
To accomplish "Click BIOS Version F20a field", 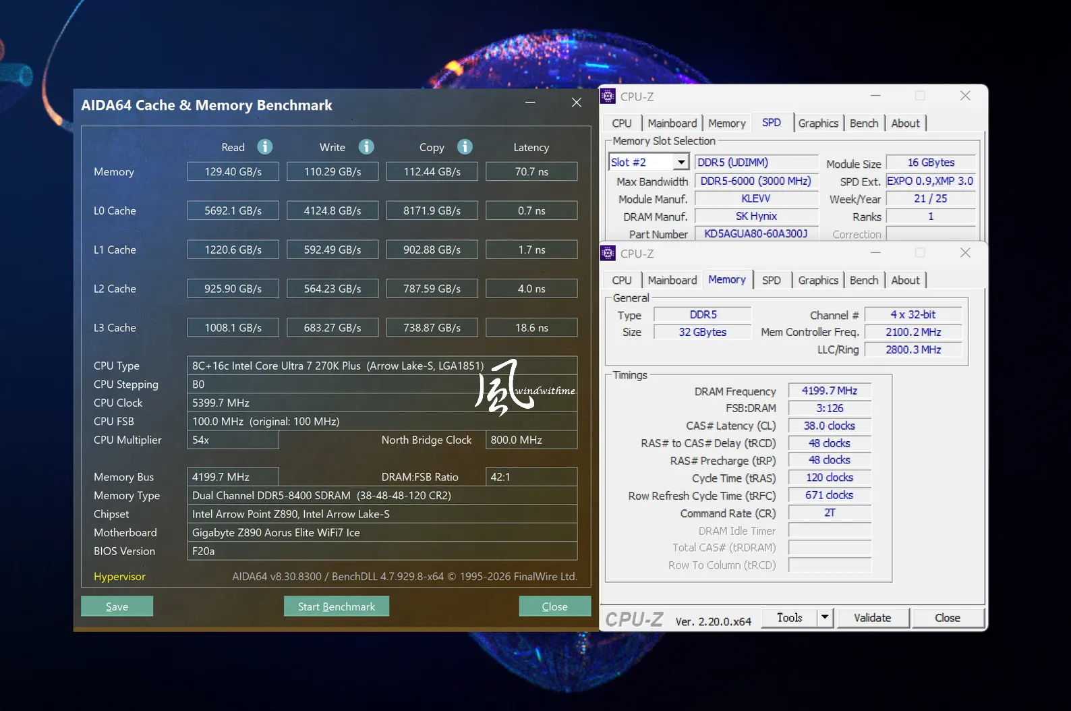I will click(382, 551).
